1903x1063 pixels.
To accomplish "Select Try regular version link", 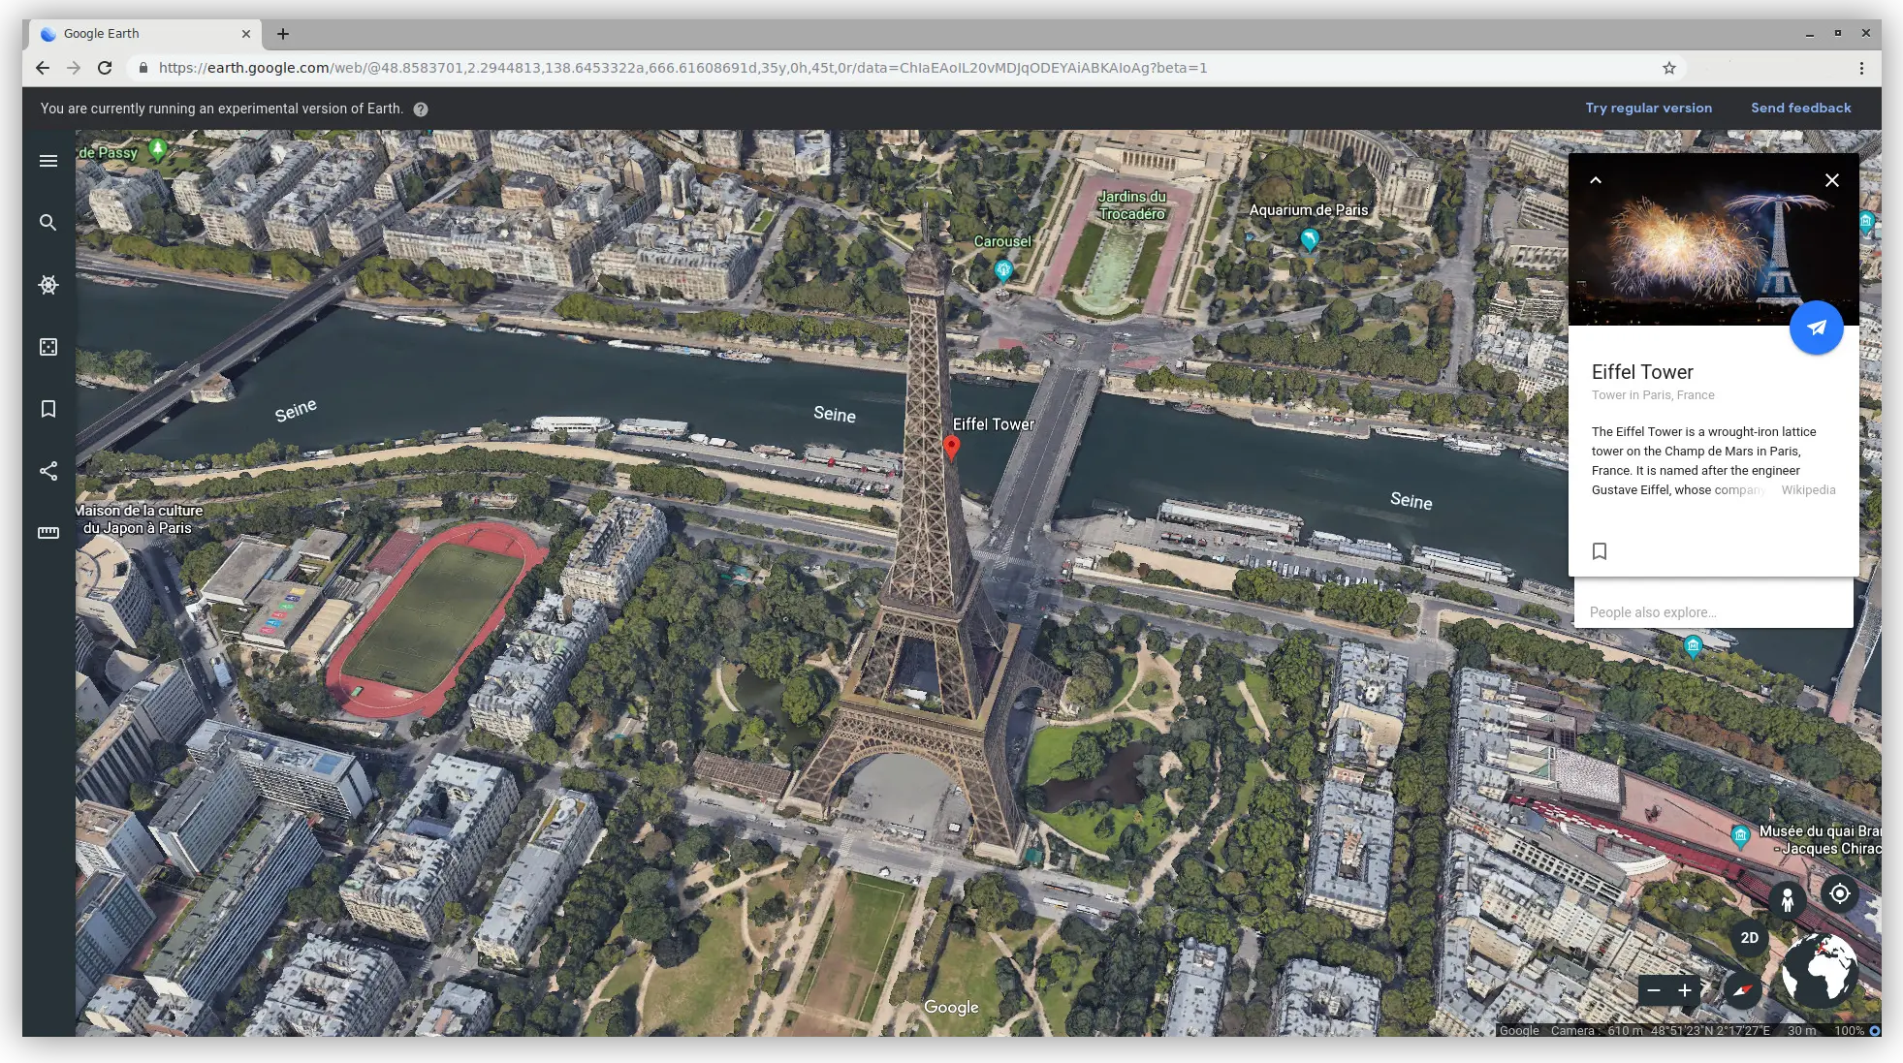I will coord(1648,108).
